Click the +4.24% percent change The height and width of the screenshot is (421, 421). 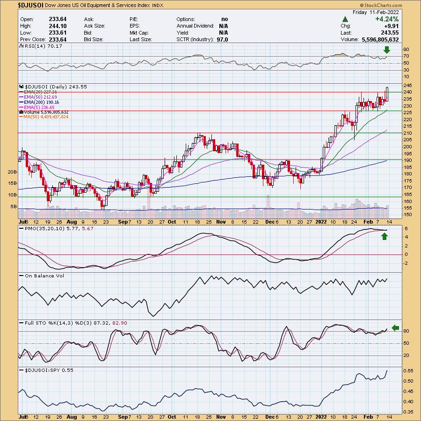pyautogui.click(x=387, y=19)
